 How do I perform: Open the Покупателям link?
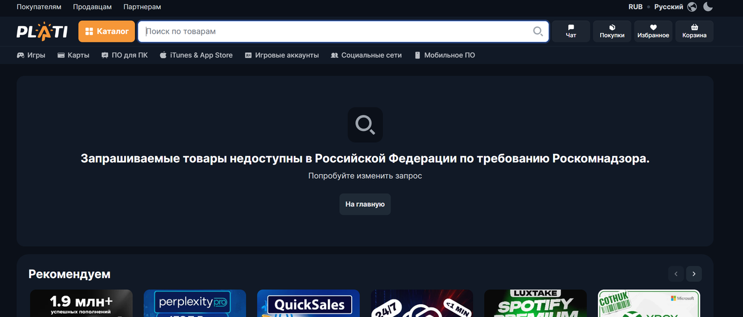(39, 7)
